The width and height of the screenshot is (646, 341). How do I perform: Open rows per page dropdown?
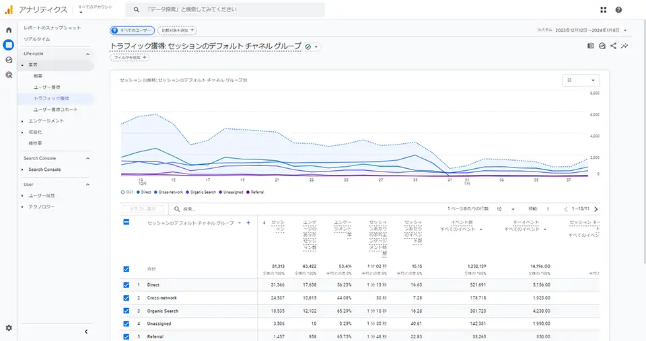coord(505,209)
